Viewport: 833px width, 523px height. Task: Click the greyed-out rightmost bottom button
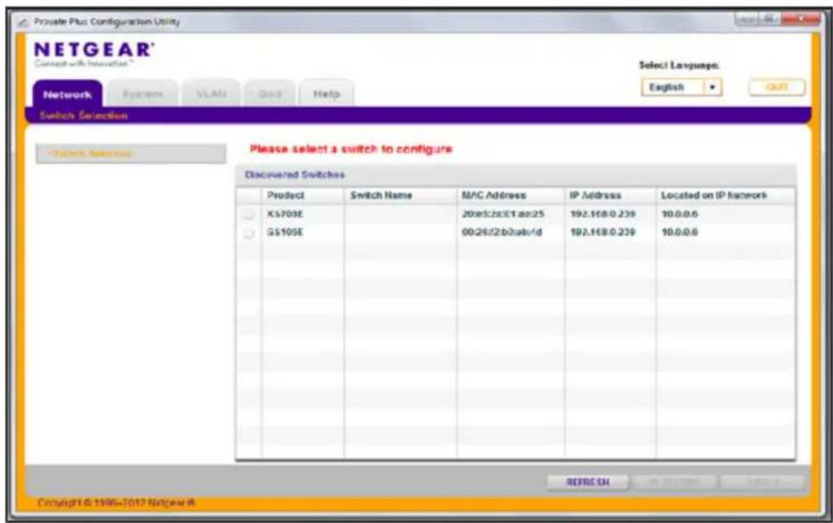[x=763, y=482]
